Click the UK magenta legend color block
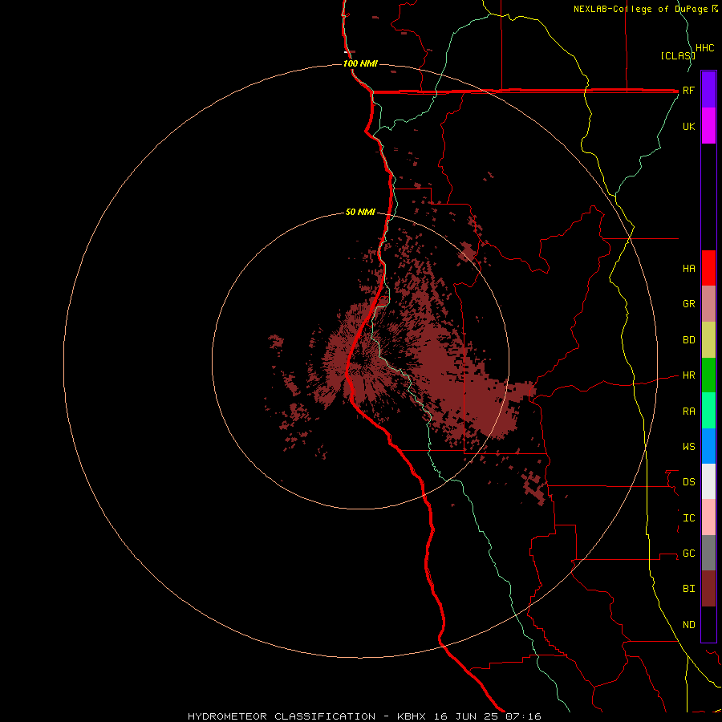 tap(708, 126)
